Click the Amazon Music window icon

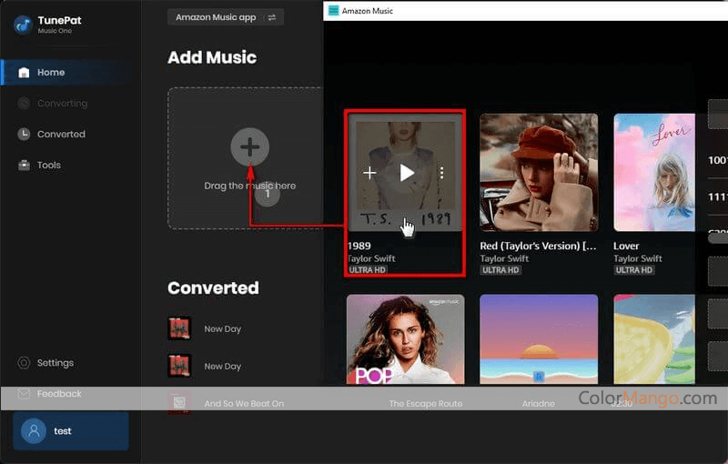click(x=334, y=11)
